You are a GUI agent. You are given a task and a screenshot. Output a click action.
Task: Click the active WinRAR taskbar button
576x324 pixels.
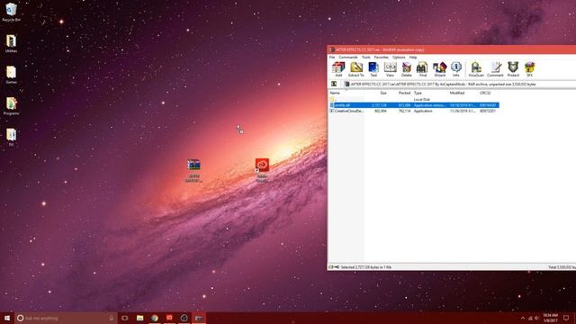[x=199, y=318]
